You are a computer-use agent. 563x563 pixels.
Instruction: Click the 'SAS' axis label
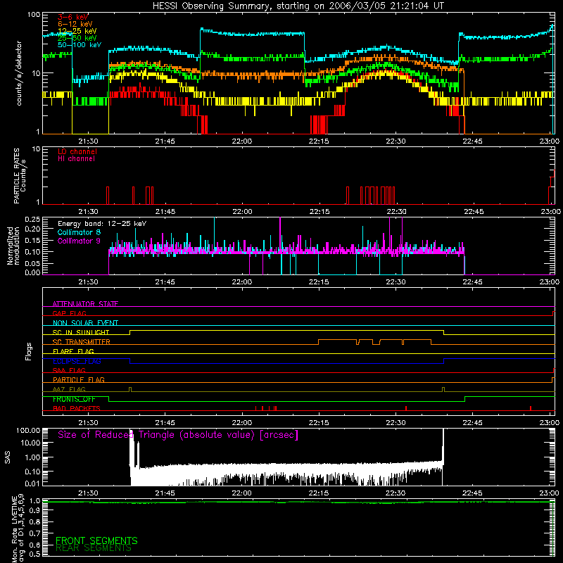tap(8, 457)
